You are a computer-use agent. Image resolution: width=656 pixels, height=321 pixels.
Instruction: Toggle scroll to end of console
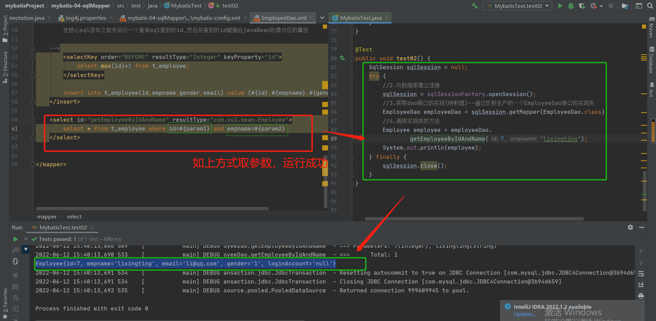641,285
